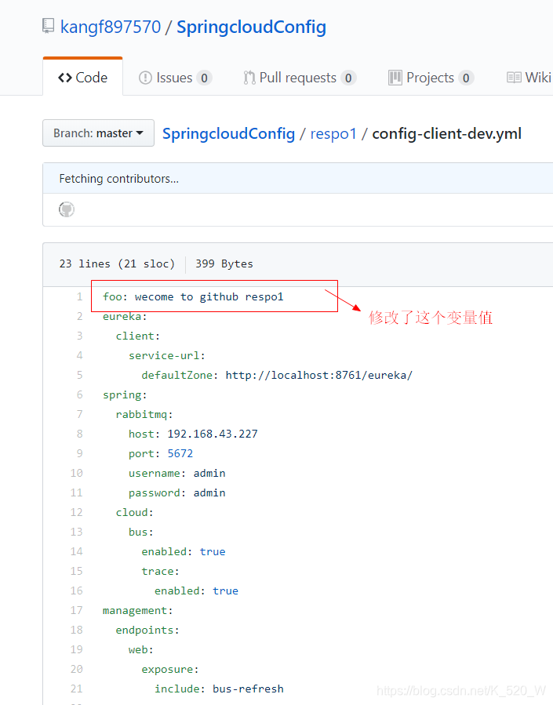Click the defaultZone URL value

(x=318, y=375)
